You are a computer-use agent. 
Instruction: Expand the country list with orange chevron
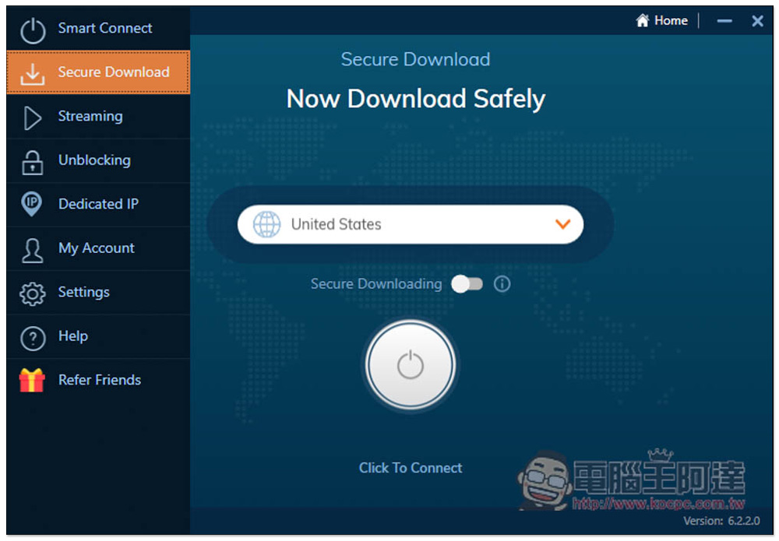[562, 224]
